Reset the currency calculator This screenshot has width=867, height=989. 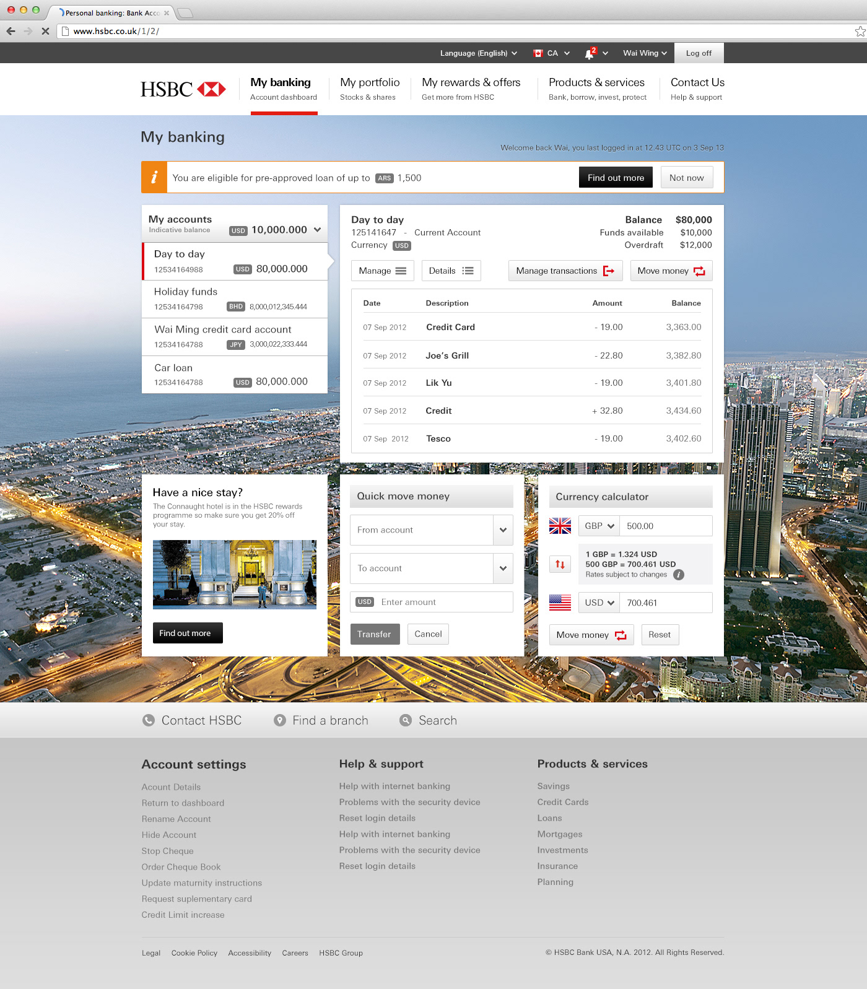(660, 635)
